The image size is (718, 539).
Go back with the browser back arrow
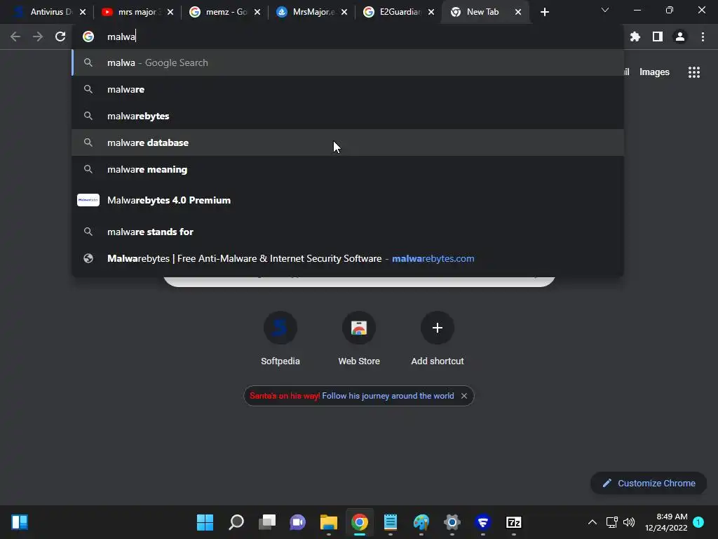coord(15,36)
